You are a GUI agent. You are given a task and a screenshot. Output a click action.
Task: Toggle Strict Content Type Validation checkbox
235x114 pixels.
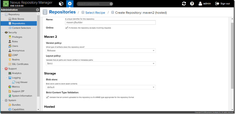[47, 97]
